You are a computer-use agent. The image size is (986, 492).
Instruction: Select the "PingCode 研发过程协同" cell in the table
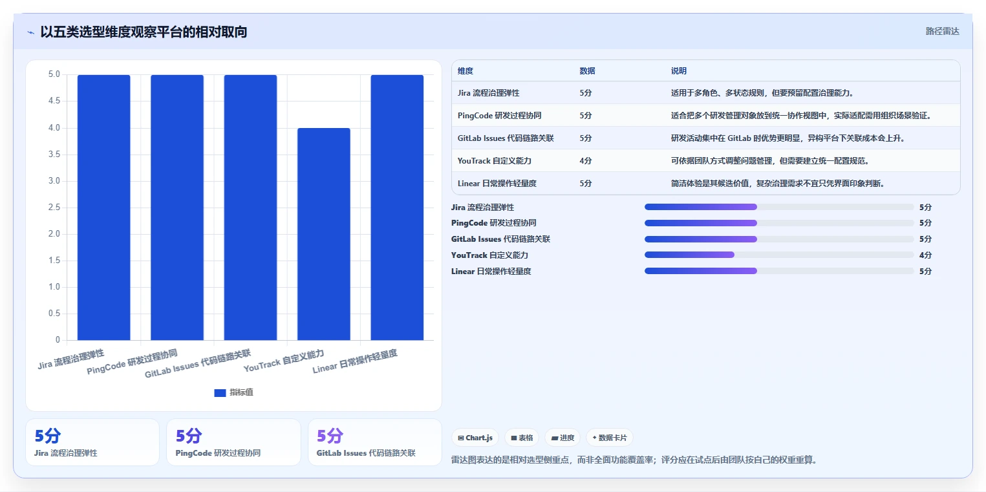(x=500, y=116)
